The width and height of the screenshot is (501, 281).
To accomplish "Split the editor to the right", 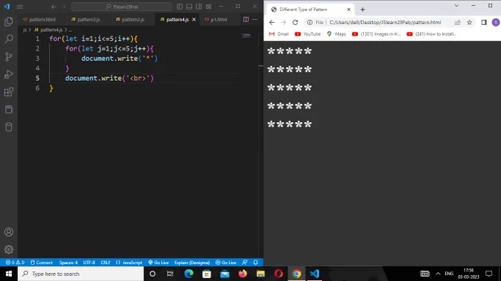I will 246,19.
